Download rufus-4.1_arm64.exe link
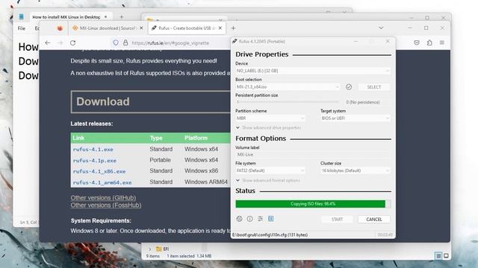Viewport: 478px width, 268px height. coord(102,182)
